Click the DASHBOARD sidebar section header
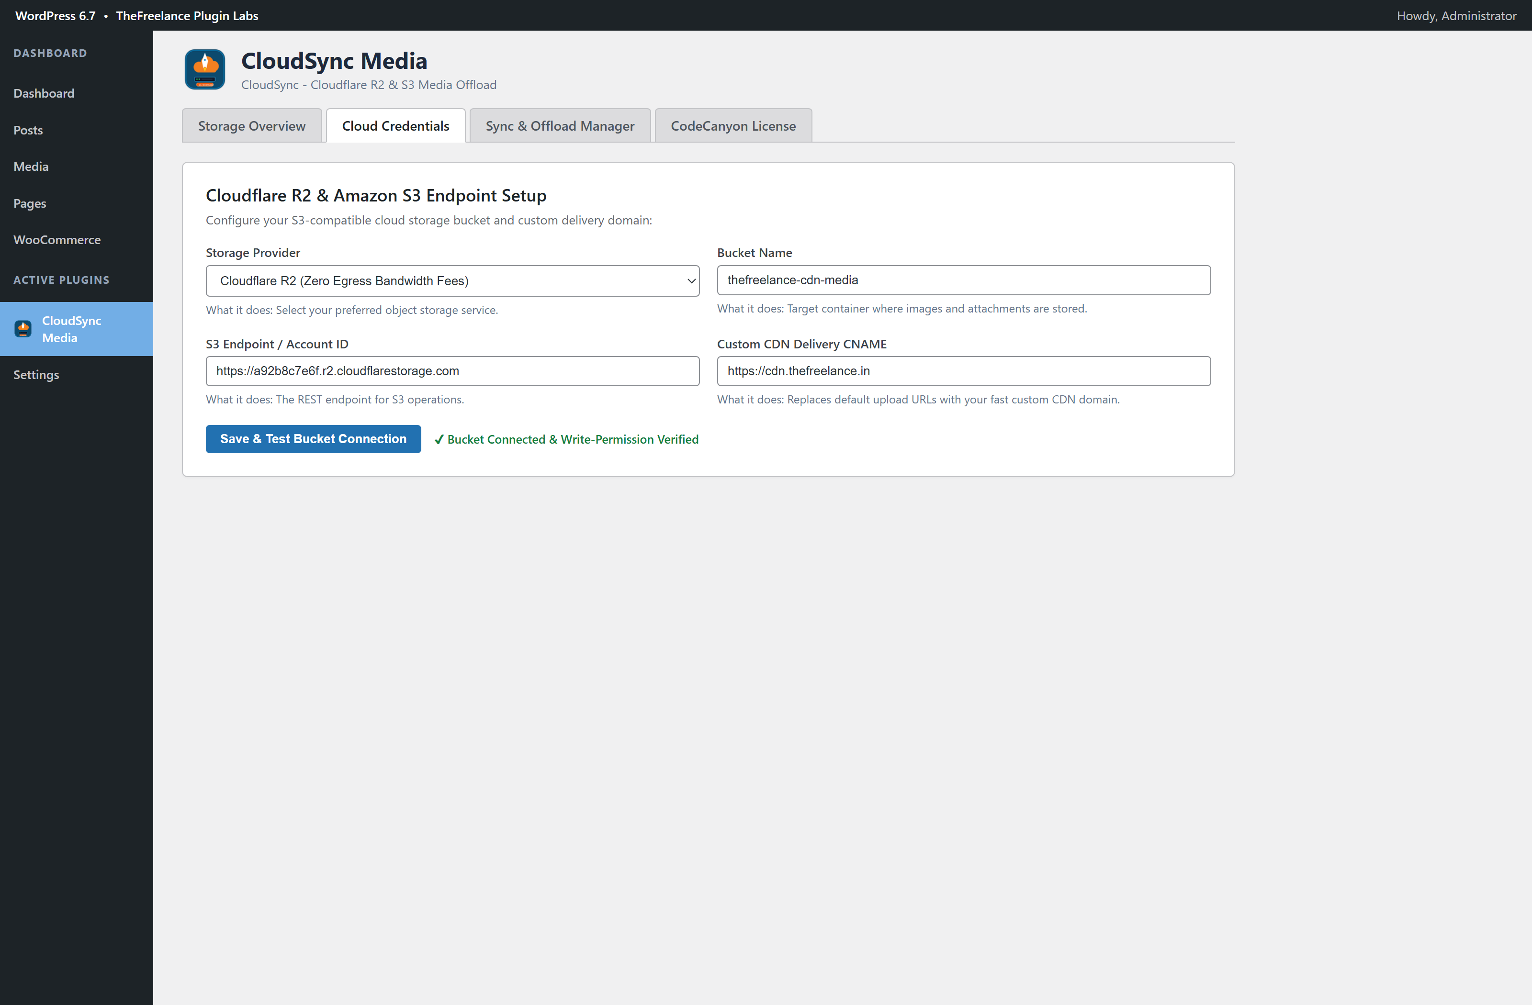Screen dimensions: 1532x1005 [50, 54]
